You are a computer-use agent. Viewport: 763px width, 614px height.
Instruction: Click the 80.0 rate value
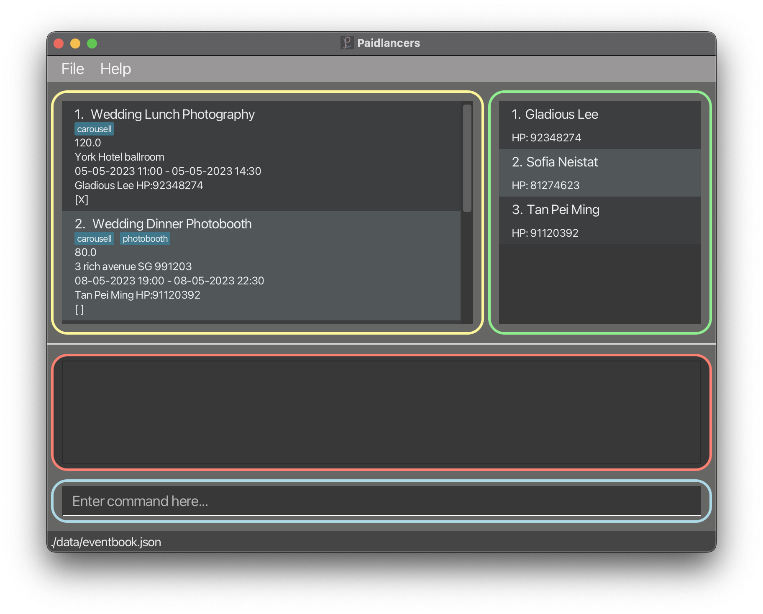point(85,252)
